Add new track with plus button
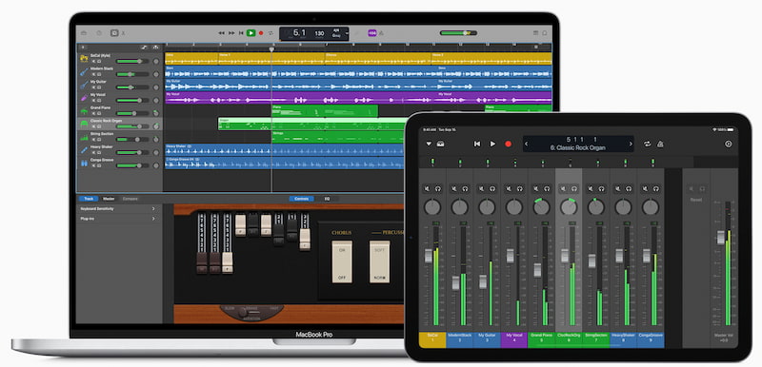The width and height of the screenshot is (762, 367). pyautogui.click(x=84, y=47)
